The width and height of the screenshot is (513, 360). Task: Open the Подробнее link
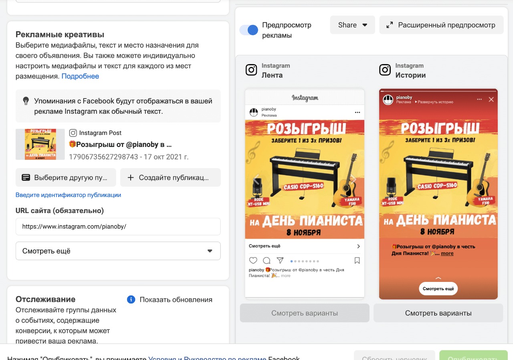(x=80, y=76)
